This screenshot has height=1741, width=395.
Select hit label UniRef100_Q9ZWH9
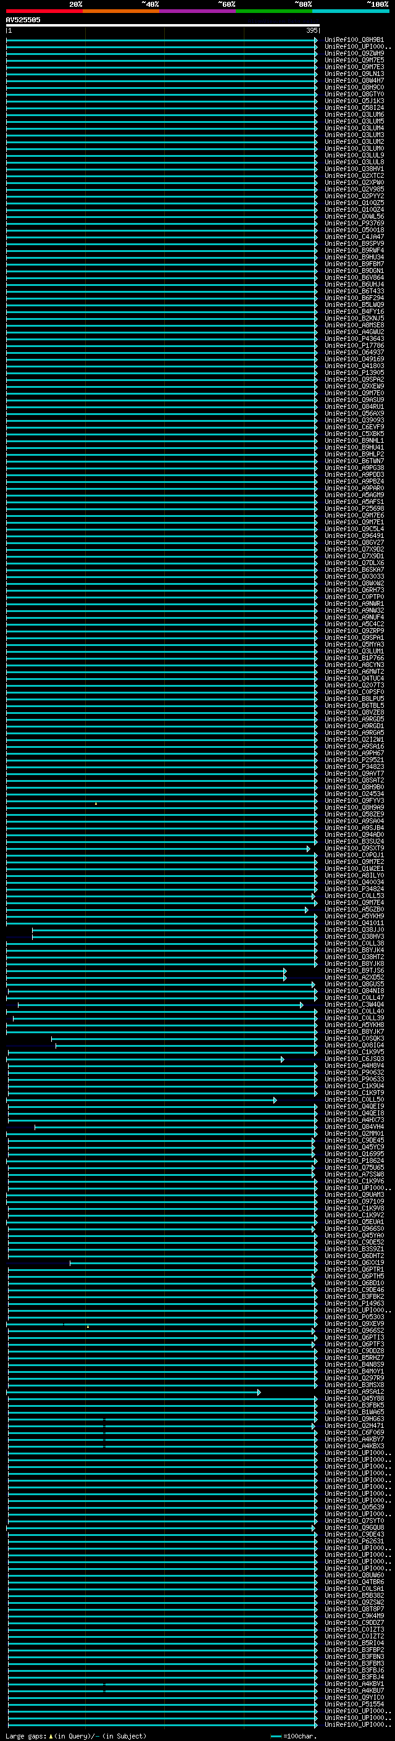(354, 53)
